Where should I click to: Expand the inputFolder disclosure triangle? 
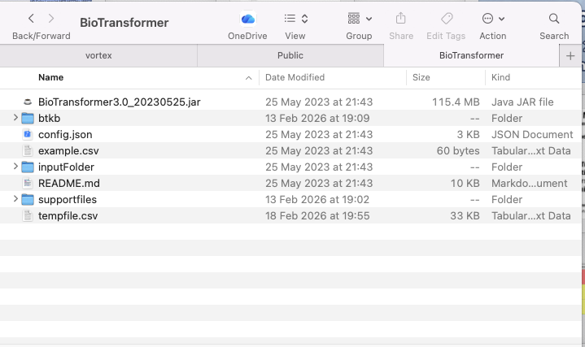pos(15,167)
